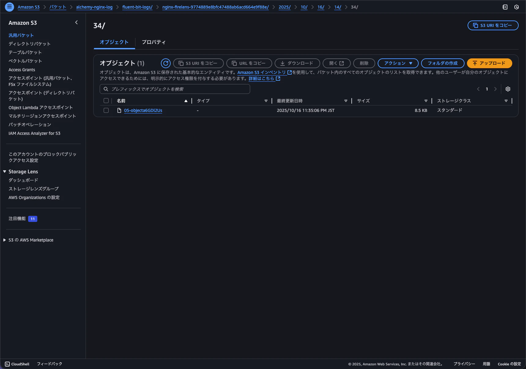Click the アップロード button
Image resolution: width=526 pixels, height=369 pixels.
489,63
